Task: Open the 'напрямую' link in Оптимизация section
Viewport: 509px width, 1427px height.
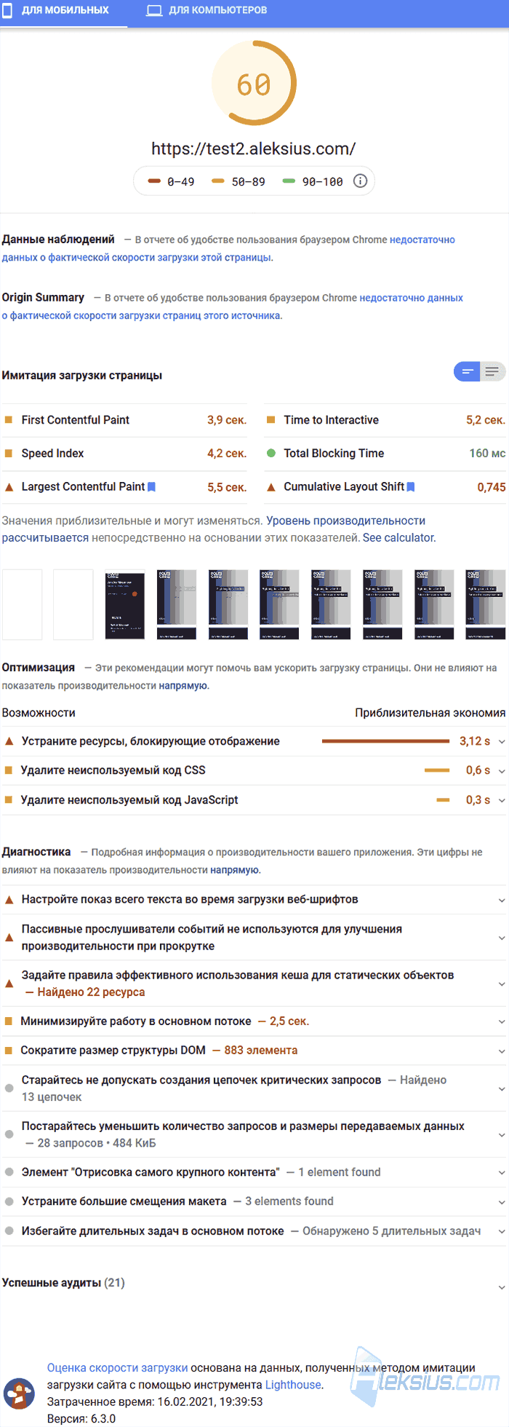Action: pos(183,686)
